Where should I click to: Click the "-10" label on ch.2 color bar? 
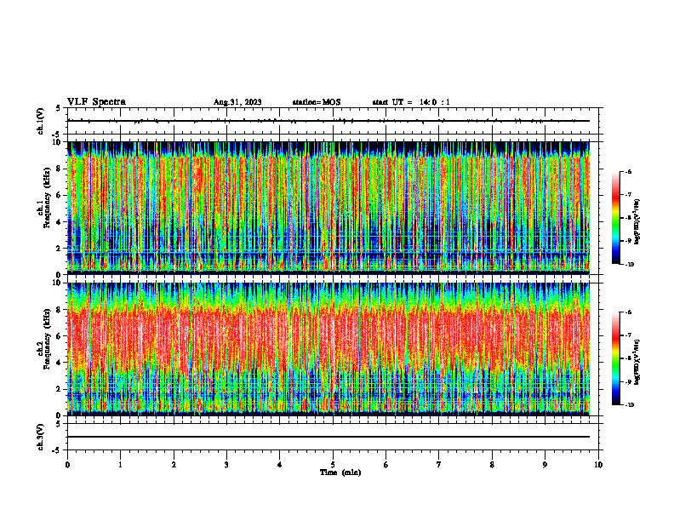(629, 405)
